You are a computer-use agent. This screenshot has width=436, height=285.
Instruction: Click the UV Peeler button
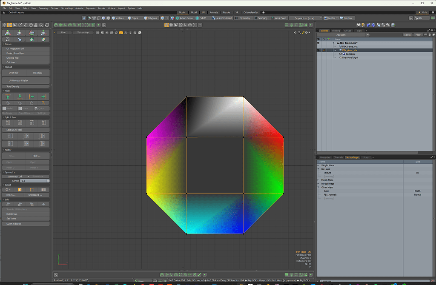[14, 73]
